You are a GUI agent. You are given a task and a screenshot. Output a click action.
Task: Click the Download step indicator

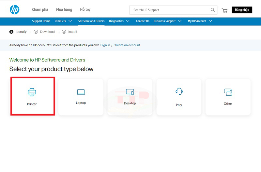click(44, 32)
